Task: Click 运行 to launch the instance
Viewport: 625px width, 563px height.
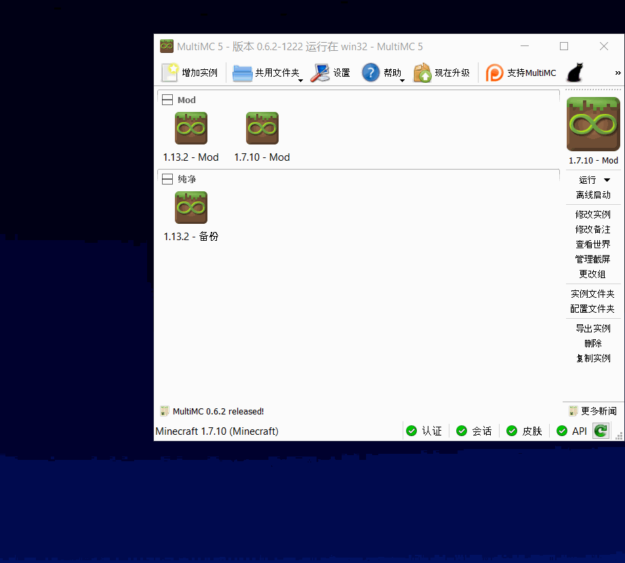Action: pyautogui.click(x=588, y=180)
